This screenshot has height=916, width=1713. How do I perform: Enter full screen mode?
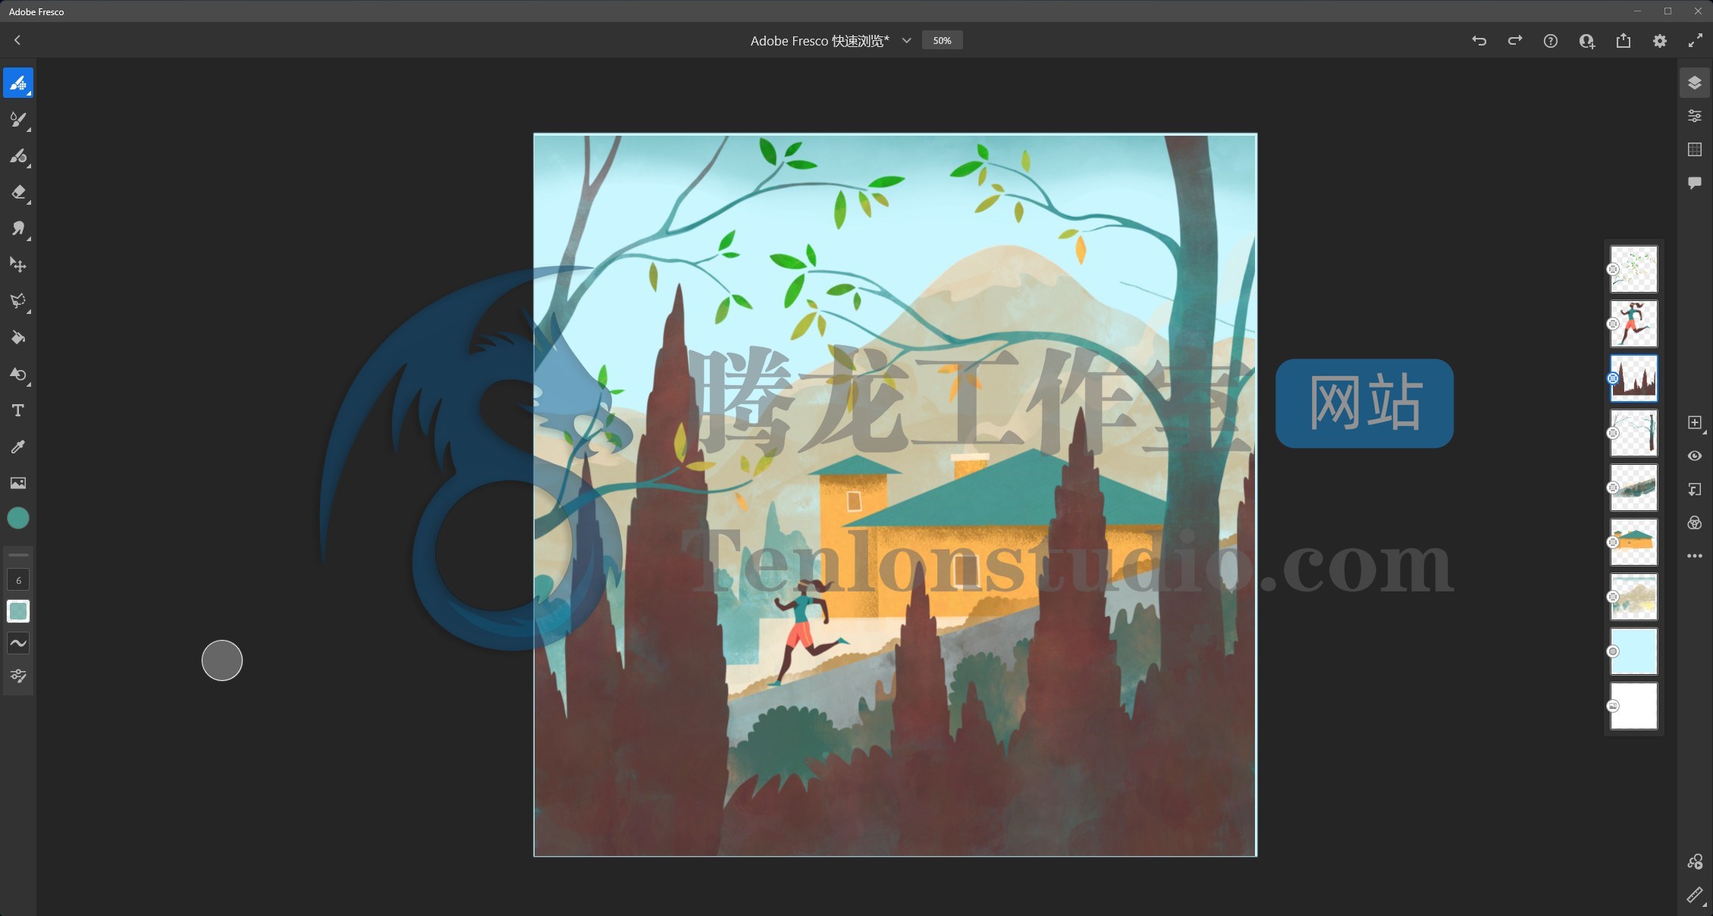pos(1696,41)
